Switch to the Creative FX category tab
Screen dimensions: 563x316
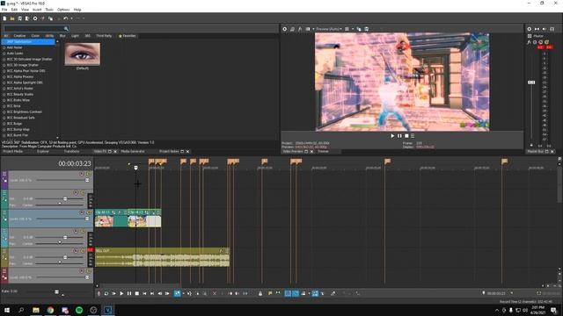[x=19, y=36]
